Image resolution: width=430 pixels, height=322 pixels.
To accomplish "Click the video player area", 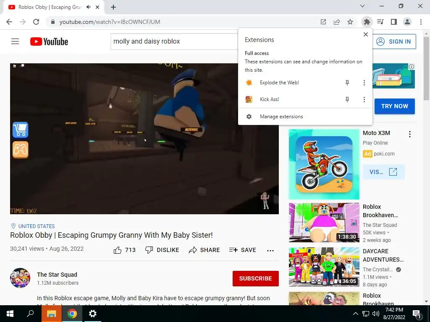I will (x=144, y=139).
